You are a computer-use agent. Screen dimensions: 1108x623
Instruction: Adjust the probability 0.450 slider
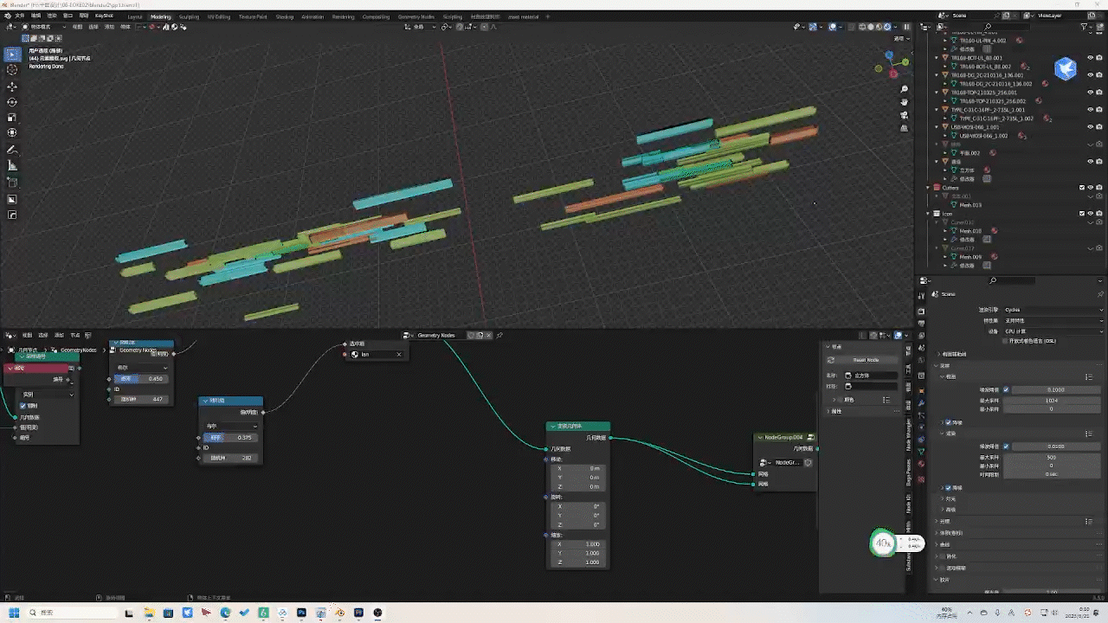pos(141,378)
